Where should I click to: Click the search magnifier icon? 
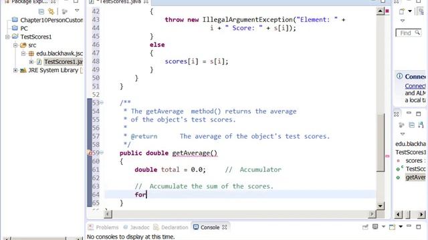click(417, 33)
